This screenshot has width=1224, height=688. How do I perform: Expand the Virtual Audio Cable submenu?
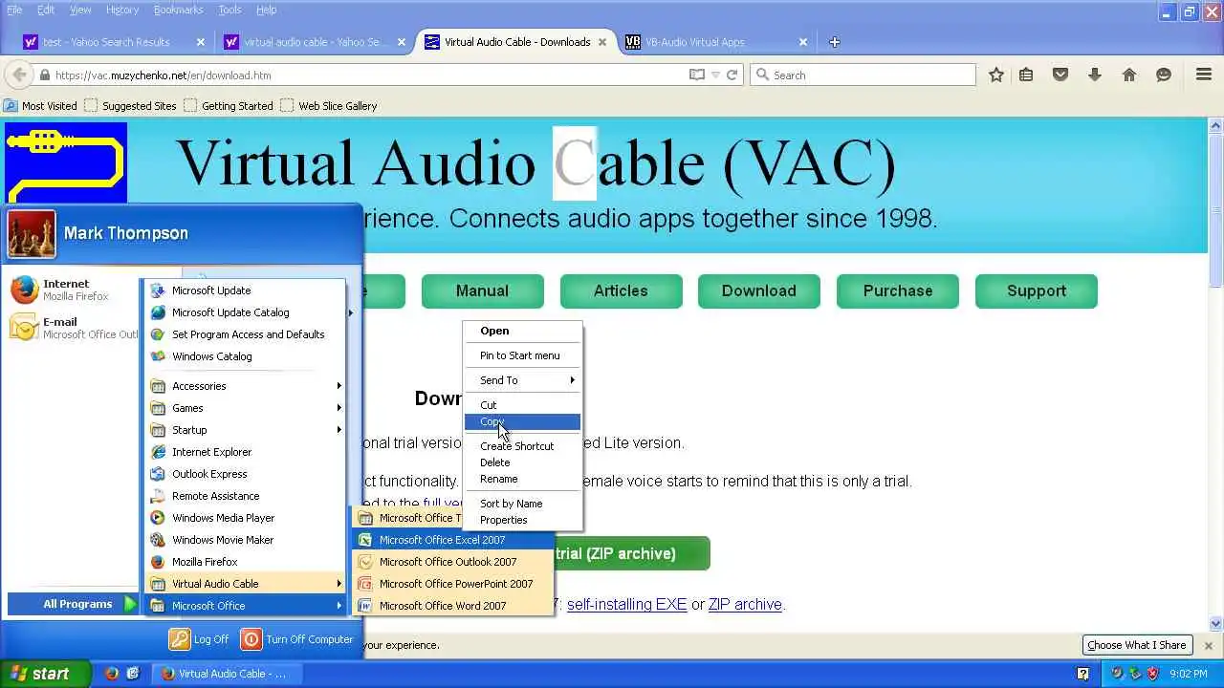click(x=244, y=584)
